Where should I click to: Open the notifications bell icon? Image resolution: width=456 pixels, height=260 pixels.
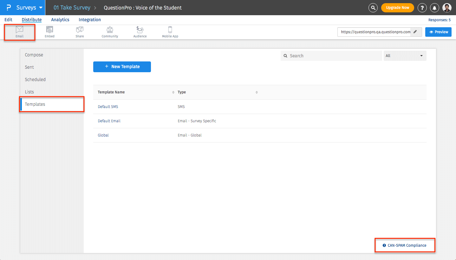point(434,8)
